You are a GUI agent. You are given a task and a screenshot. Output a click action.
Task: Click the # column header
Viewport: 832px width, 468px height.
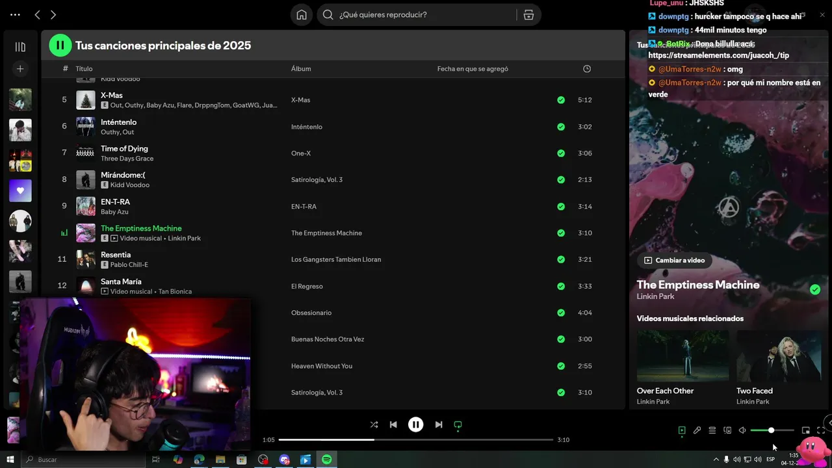[65, 69]
